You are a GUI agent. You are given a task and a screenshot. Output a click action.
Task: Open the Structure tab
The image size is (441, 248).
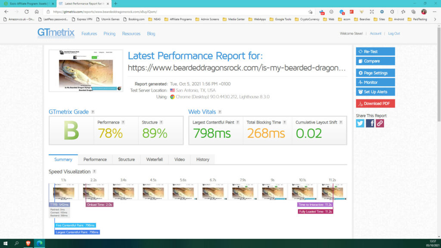(x=126, y=159)
